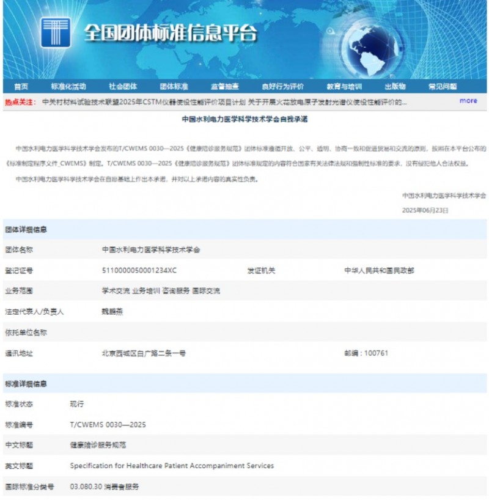Open the 中关村材料试验技术联盟2025年CSTM news link
The image size is (489, 500).
click(x=144, y=102)
